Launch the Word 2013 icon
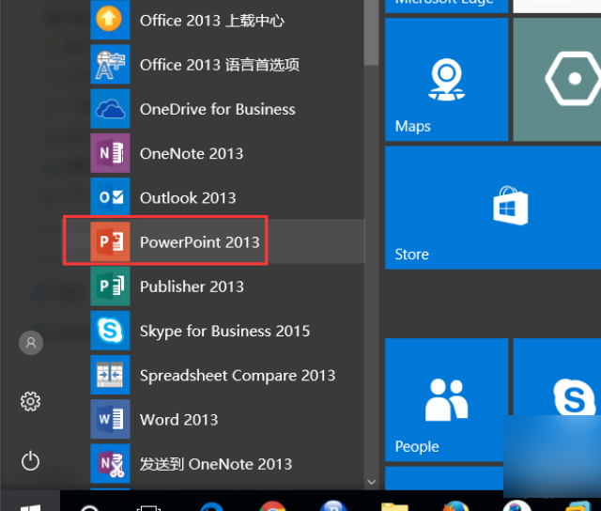 click(x=110, y=419)
